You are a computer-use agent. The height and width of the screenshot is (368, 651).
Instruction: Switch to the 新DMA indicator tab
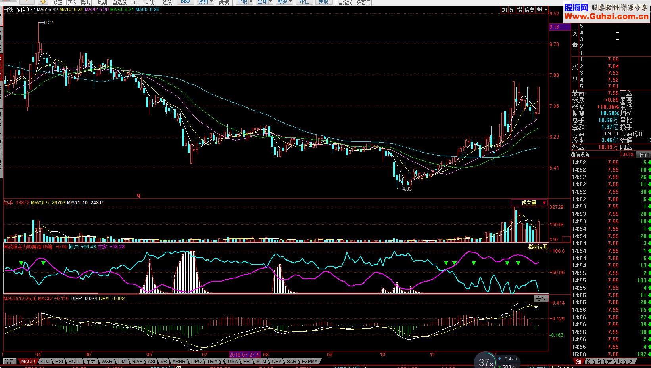coord(230,362)
